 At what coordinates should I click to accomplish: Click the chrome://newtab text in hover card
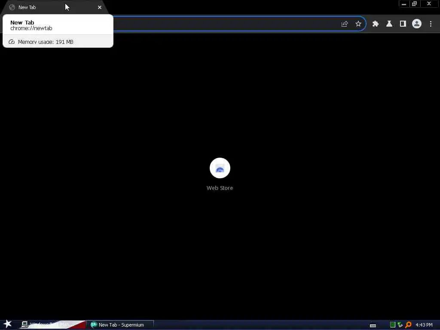pyautogui.click(x=31, y=28)
